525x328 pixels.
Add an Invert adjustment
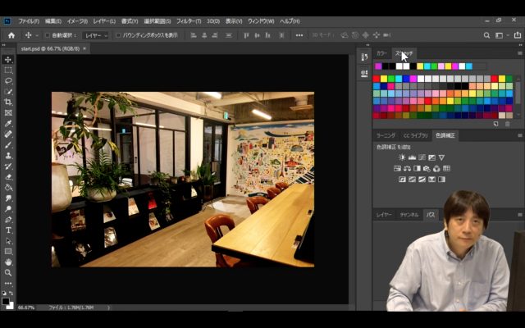pos(402,180)
